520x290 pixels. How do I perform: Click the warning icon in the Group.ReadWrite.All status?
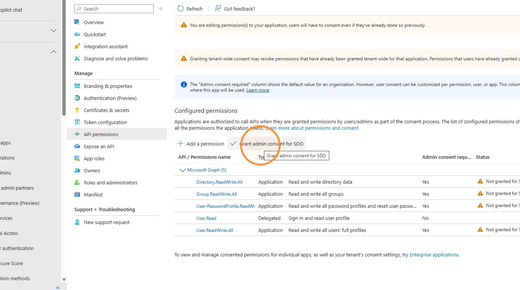pyautogui.click(x=480, y=193)
